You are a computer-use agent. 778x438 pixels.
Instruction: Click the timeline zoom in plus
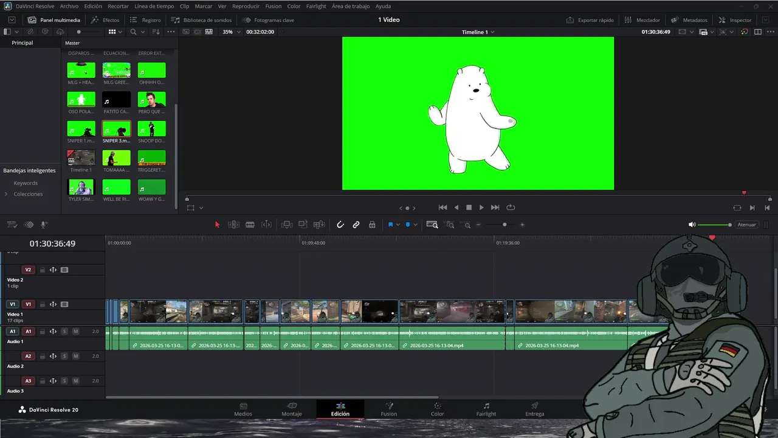(x=522, y=224)
